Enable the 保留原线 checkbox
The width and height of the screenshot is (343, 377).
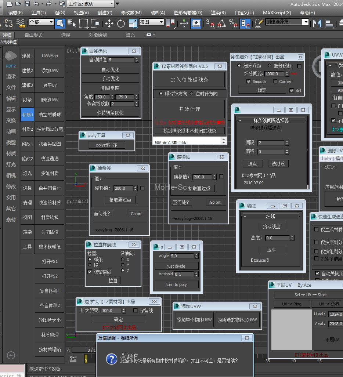(x=90, y=272)
